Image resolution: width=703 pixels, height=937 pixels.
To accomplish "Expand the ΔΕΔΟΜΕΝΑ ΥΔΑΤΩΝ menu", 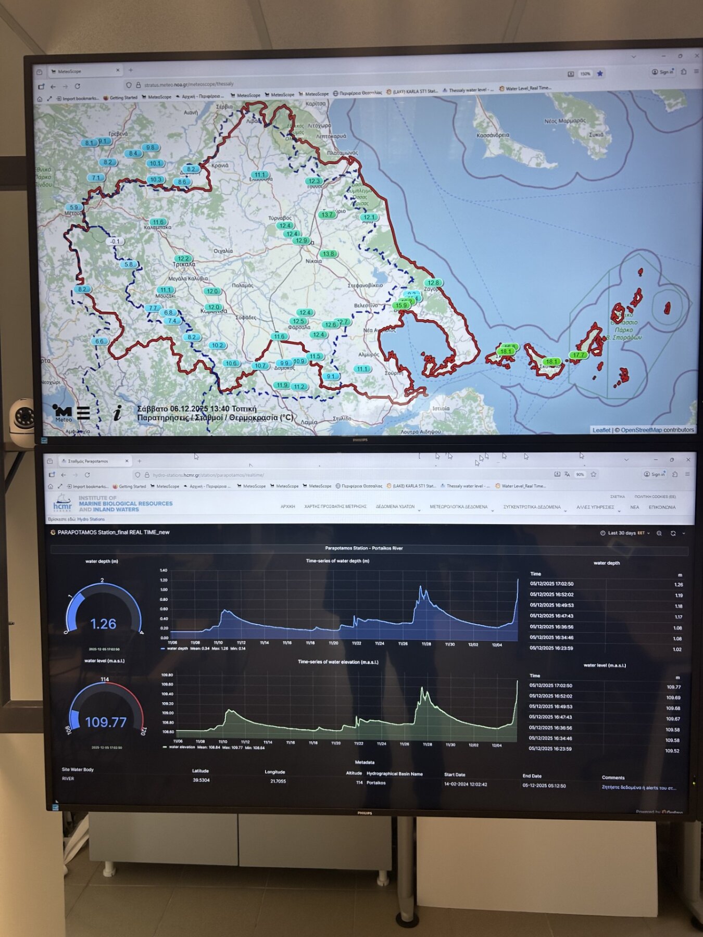I will (x=395, y=507).
